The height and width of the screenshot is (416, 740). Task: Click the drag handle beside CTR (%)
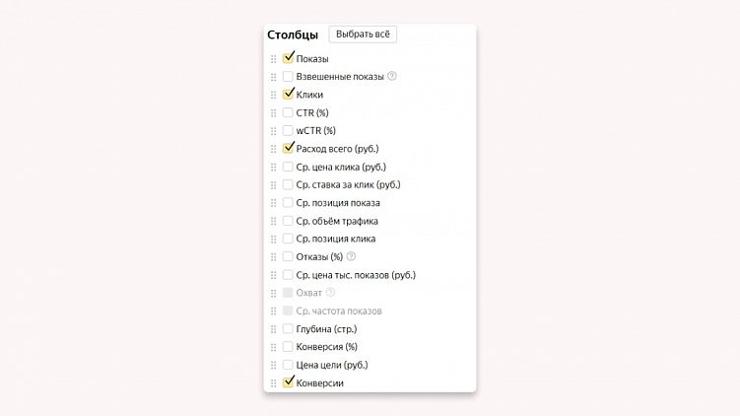(274, 113)
